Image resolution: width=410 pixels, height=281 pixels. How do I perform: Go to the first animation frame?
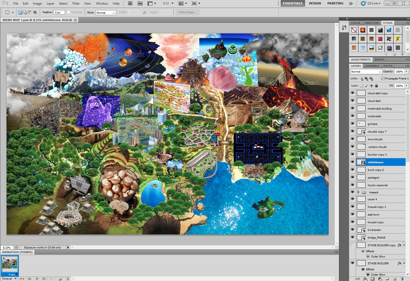pyautogui.click(x=21, y=279)
